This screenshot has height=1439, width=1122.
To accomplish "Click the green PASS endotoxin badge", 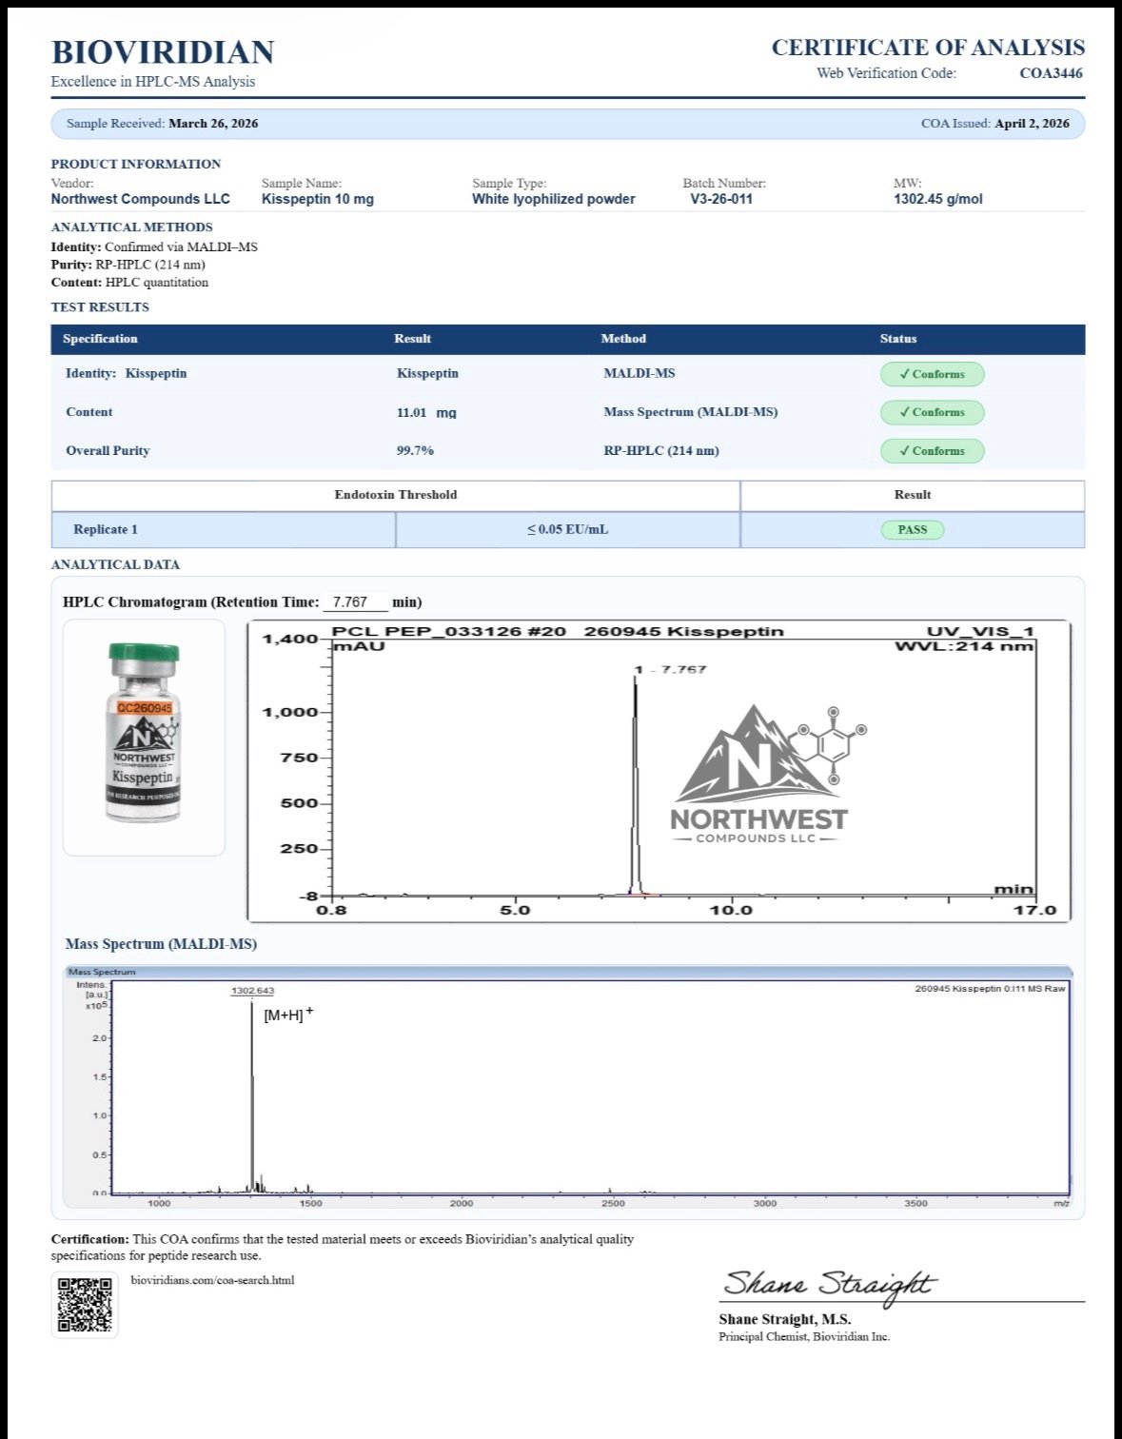I will point(912,530).
